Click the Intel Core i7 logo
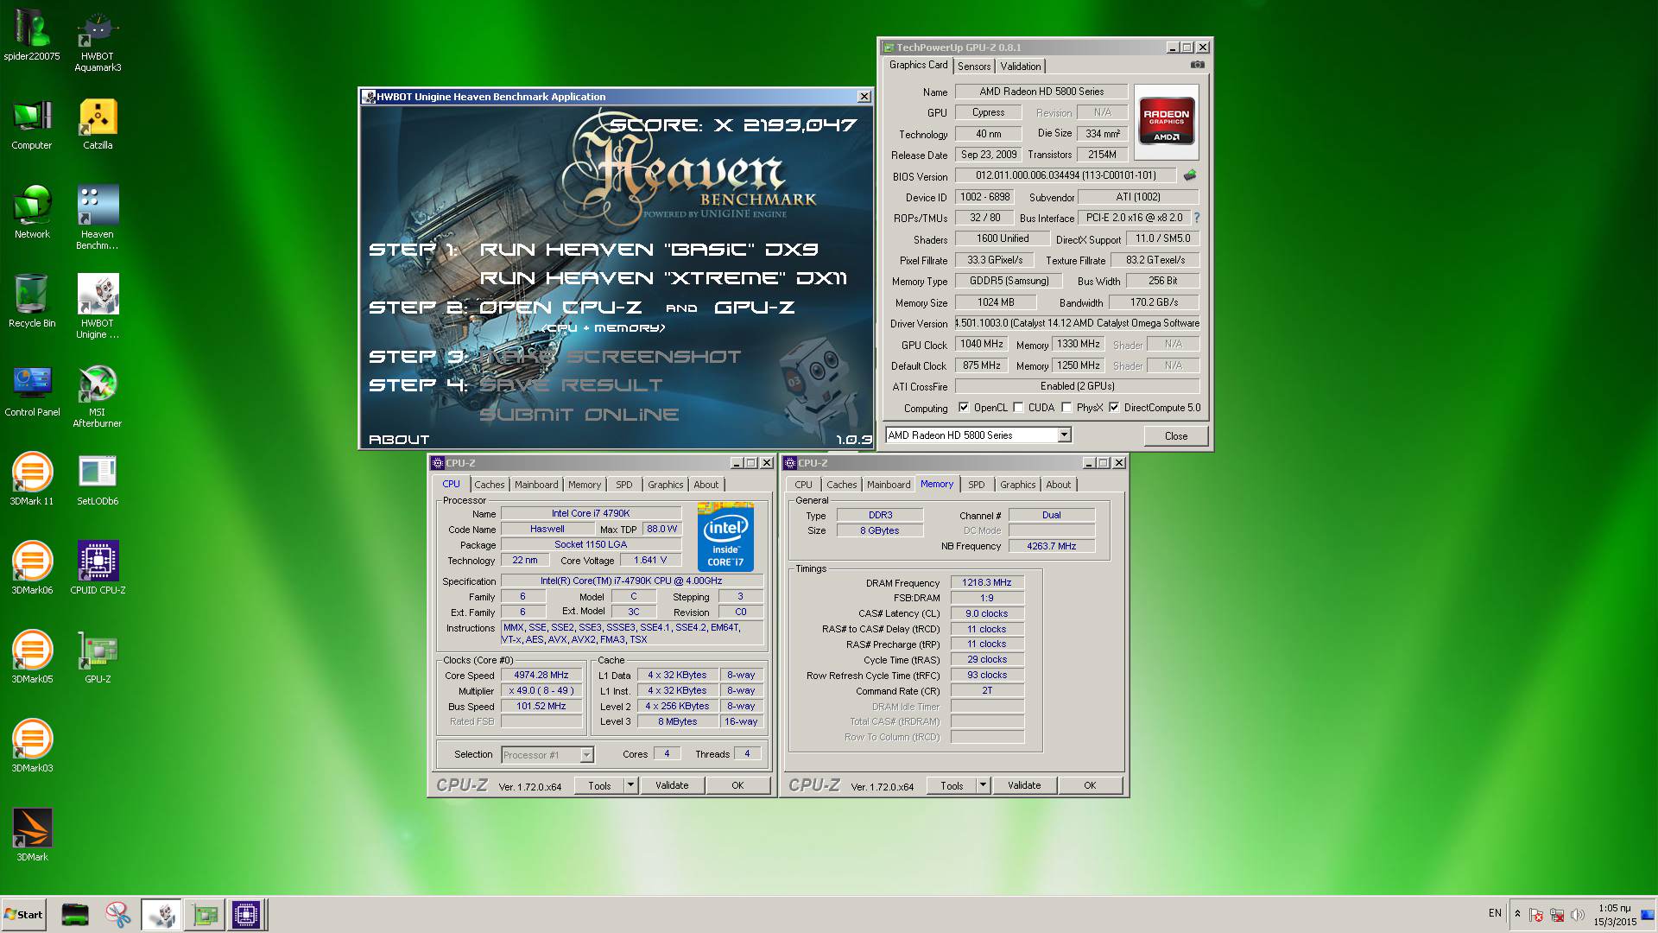 click(x=725, y=536)
